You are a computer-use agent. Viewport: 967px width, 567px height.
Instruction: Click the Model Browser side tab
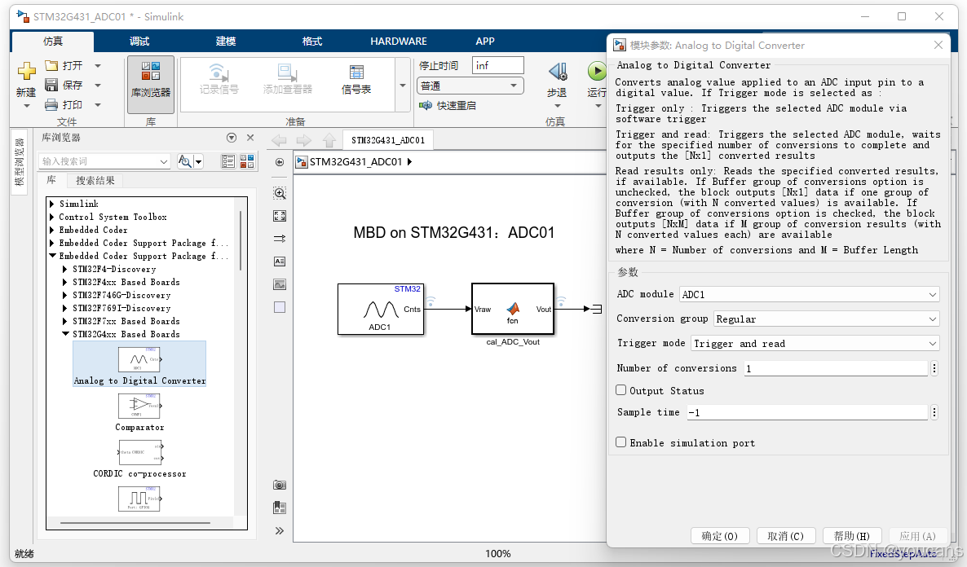coord(19,162)
